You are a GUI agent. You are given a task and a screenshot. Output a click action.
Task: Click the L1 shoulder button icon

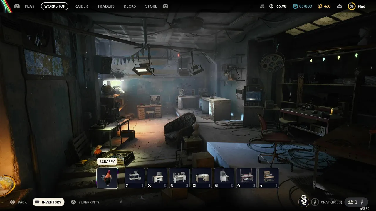[x=17, y=6]
